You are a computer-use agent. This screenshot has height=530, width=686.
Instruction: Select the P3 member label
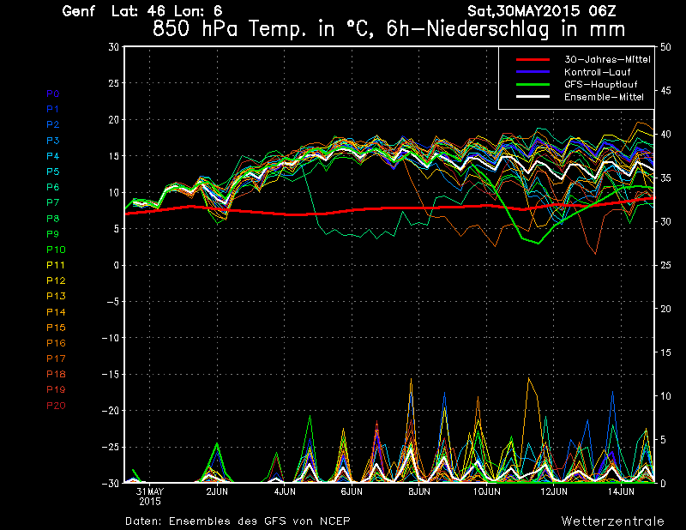click(x=52, y=141)
